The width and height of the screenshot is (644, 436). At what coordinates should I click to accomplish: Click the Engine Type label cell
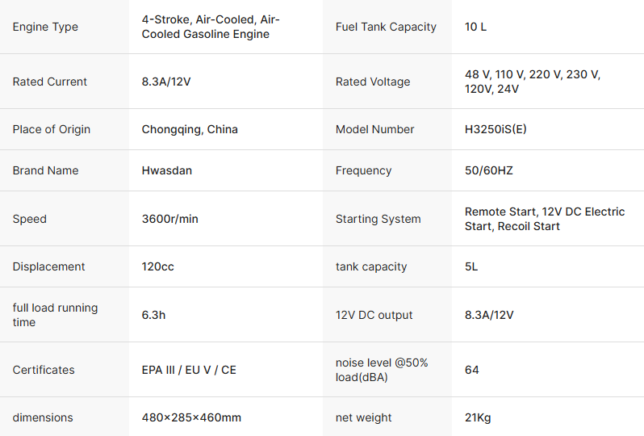[x=45, y=27]
